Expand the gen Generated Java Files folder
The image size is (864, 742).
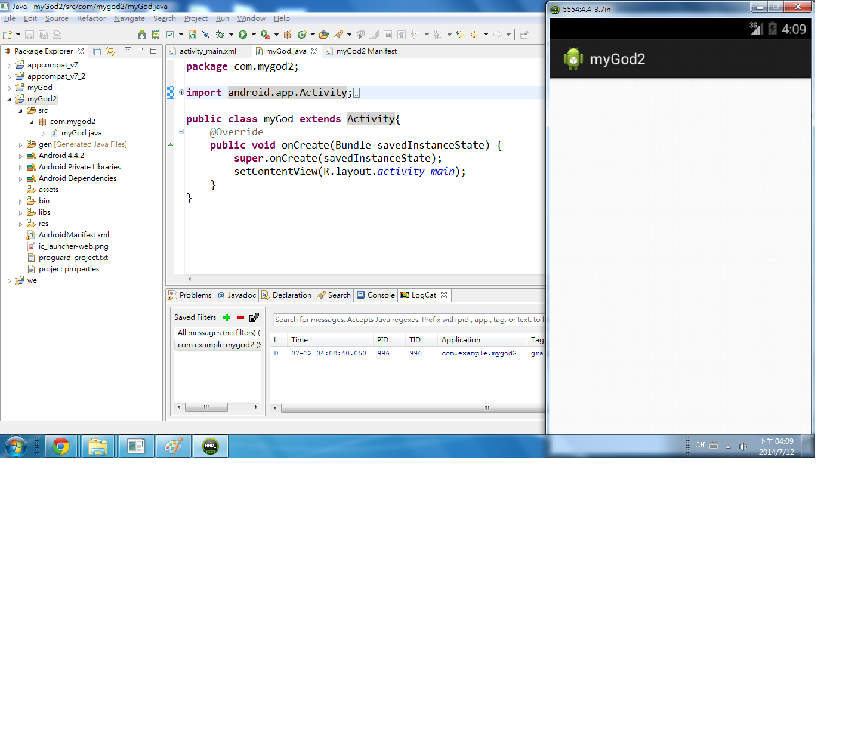coord(20,144)
